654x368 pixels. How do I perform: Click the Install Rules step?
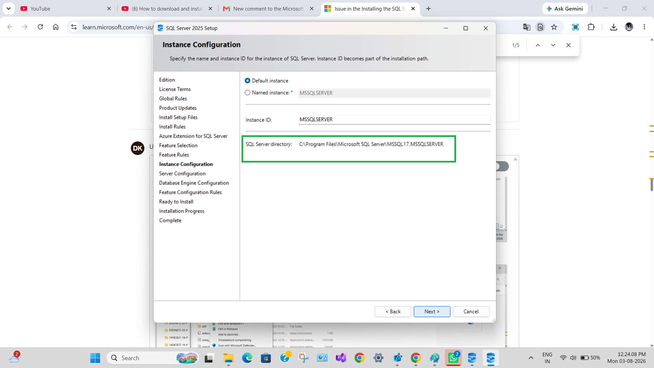172,127
